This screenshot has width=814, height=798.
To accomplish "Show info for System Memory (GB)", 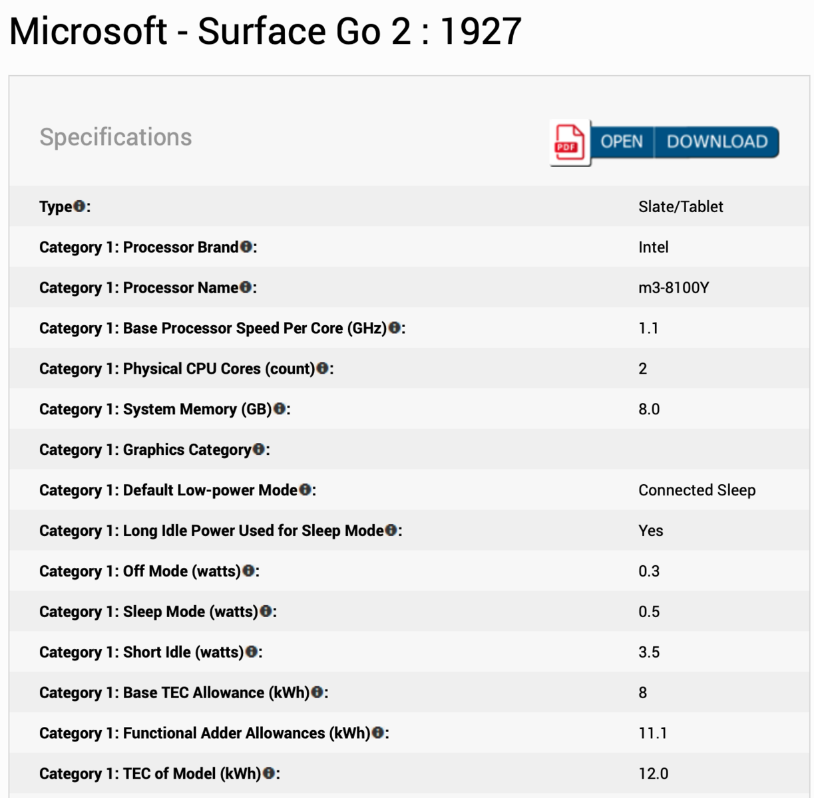I will (x=280, y=409).
